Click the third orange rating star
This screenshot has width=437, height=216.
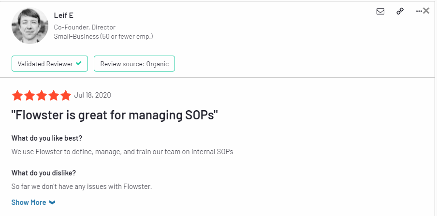(42, 95)
